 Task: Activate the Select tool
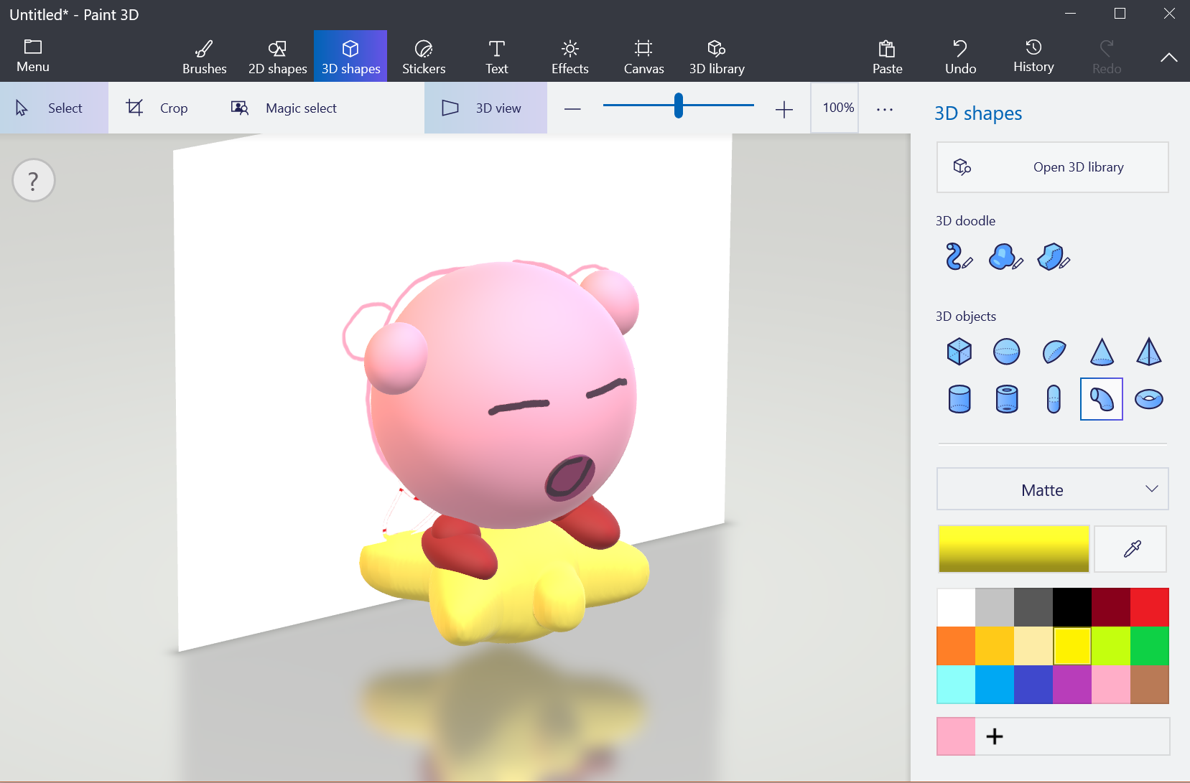pyautogui.click(x=54, y=108)
